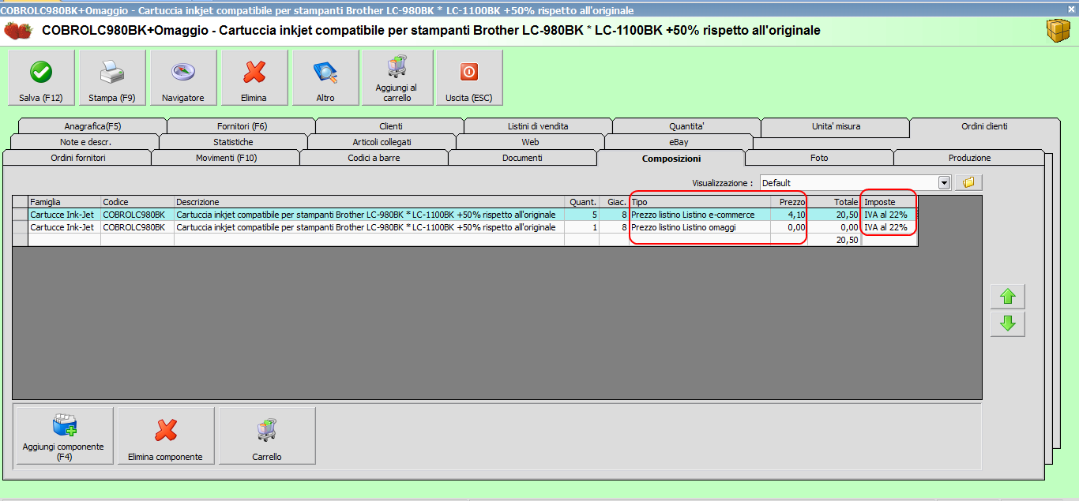Screen dimensions: 1079x501
Task: Click the Prezzo column header
Action: point(789,202)
